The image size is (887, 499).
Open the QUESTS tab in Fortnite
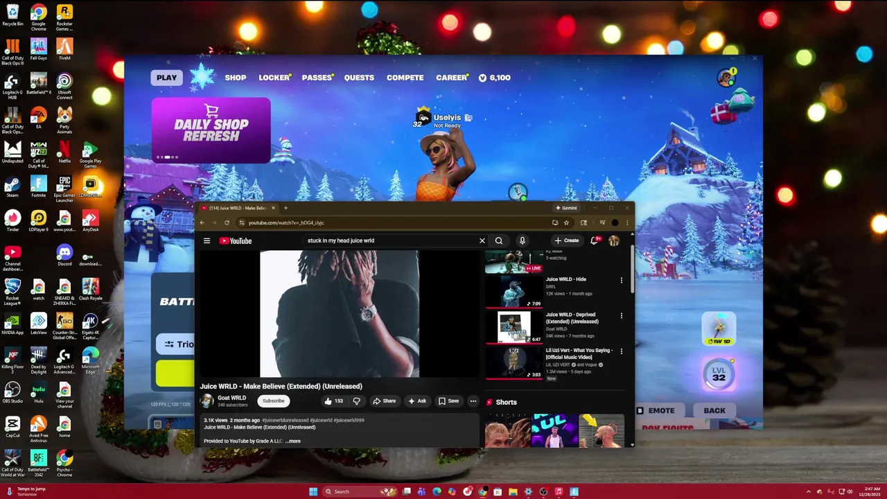click(359, 78)
